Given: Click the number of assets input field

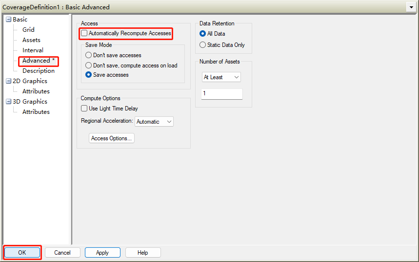Looking at the screenshot, I should pos(221,93).
